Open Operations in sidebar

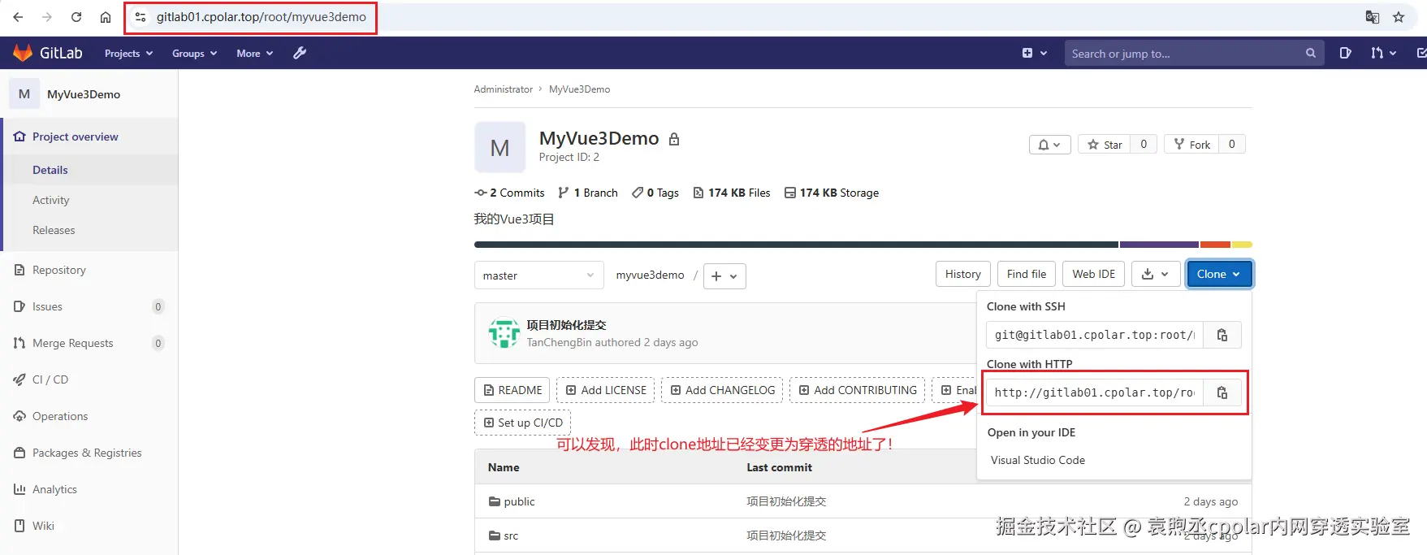(x=89, y=416)
